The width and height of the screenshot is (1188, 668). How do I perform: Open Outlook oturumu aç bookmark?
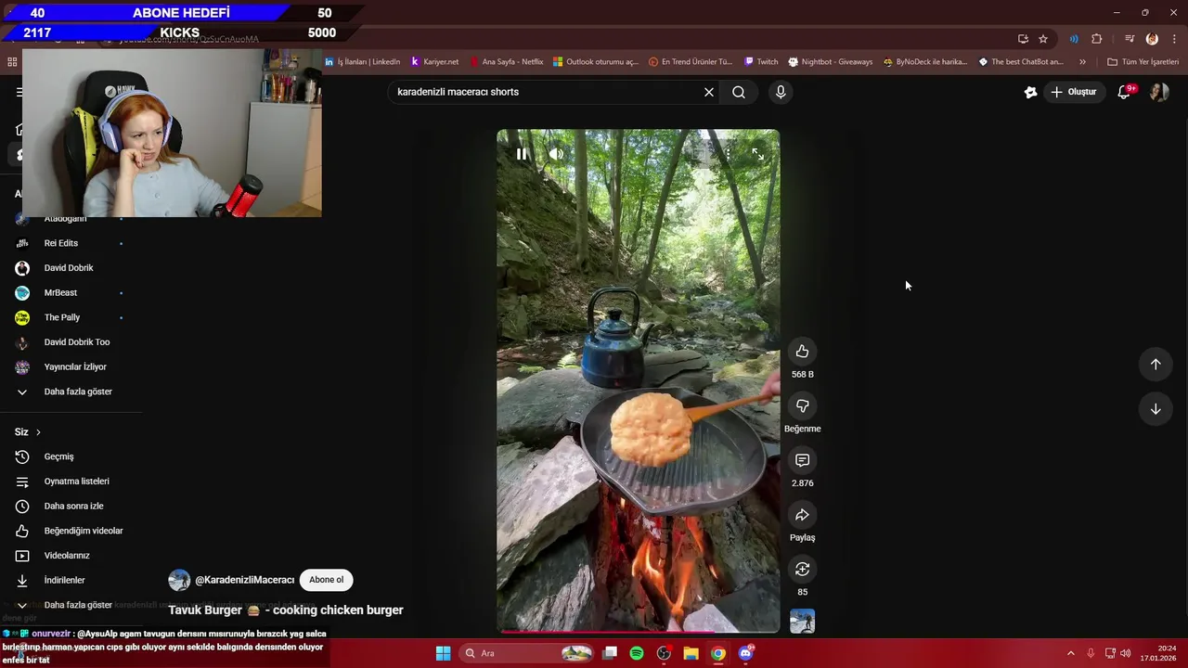coord(596,62)
